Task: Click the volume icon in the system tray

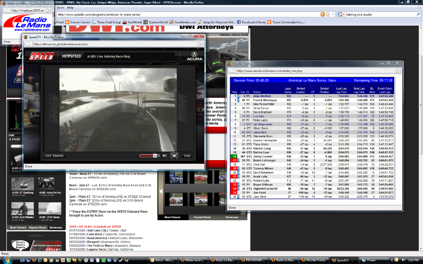Action: tap(403, 260)
